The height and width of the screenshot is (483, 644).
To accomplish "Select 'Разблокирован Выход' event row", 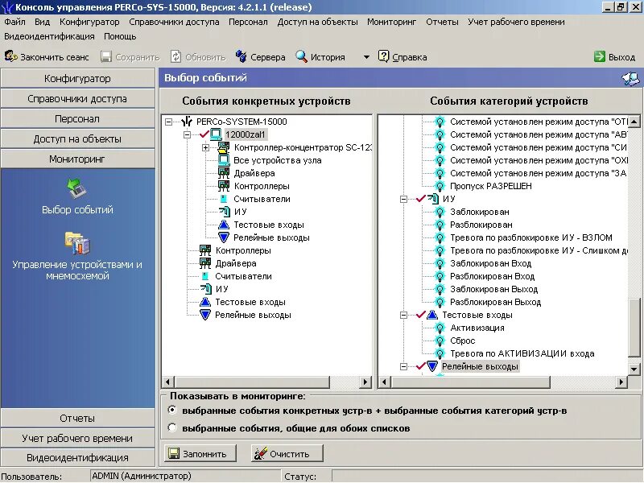I will point(495,302).
